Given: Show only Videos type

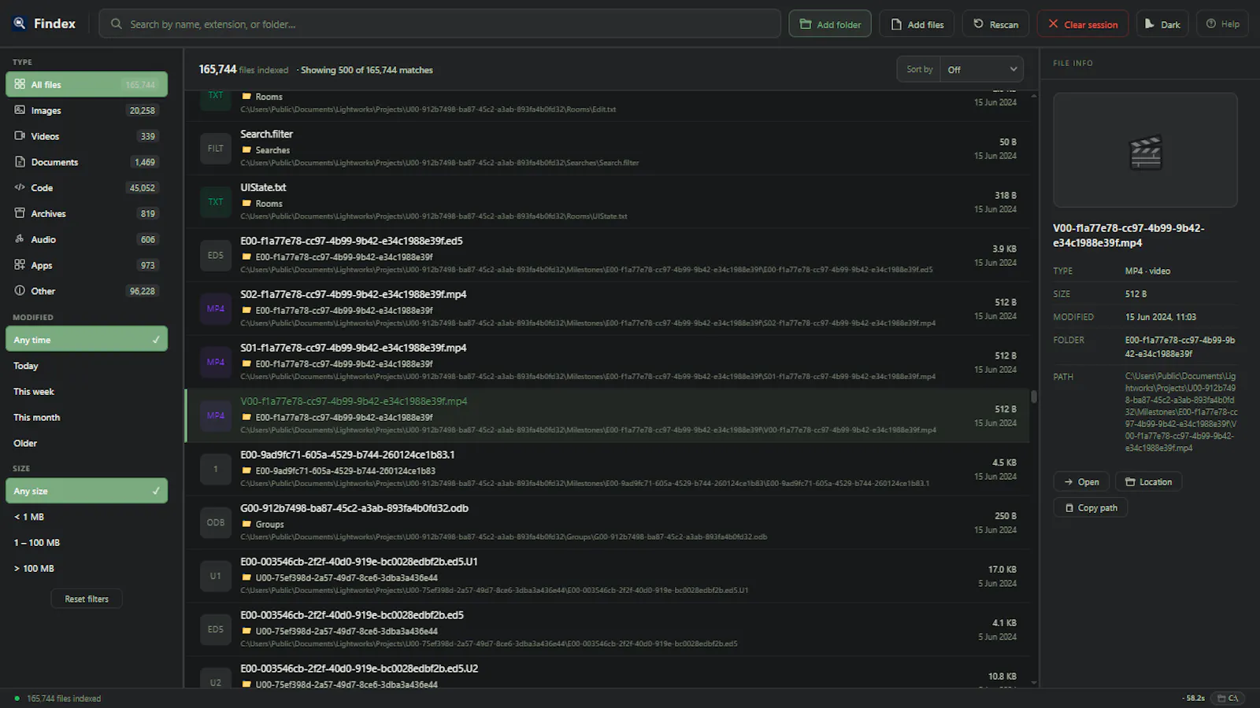Looking at the screenshot, I should [87, 136].
